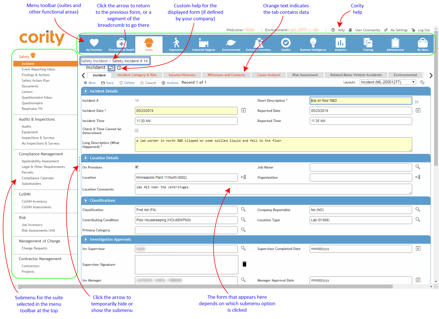Toggle Check if Time Cannot be Determined
This screenshot has height=319, width=439.
(x=137, y=130)
